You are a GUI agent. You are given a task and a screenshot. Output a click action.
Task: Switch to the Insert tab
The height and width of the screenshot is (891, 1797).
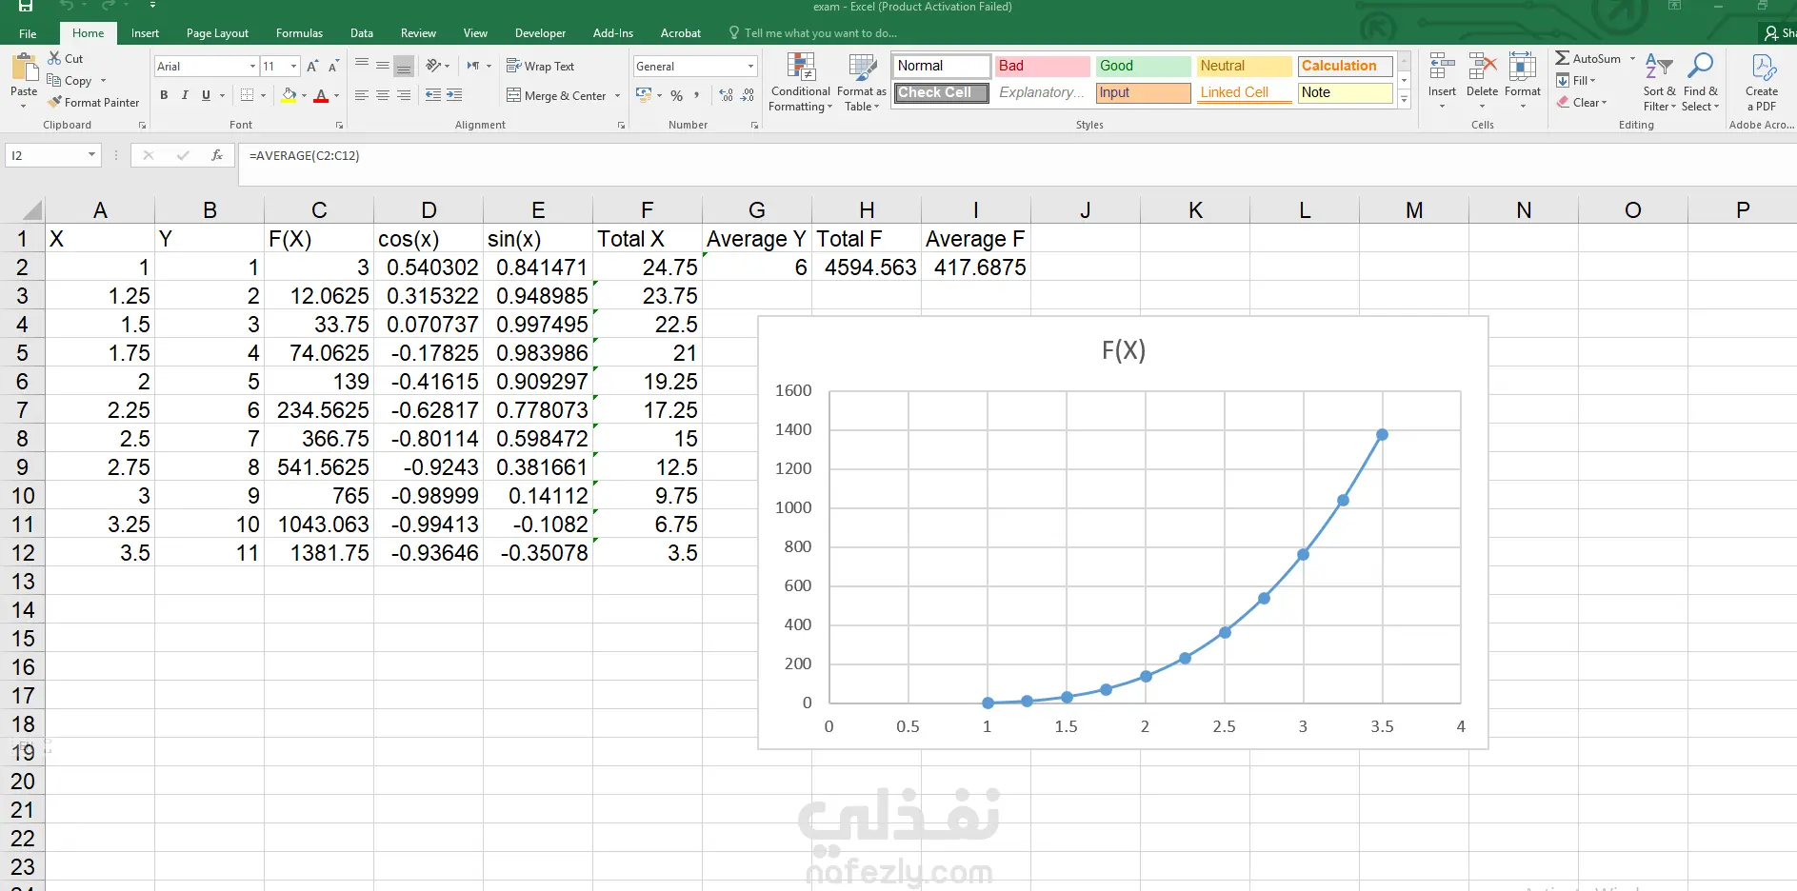point(145,33)
